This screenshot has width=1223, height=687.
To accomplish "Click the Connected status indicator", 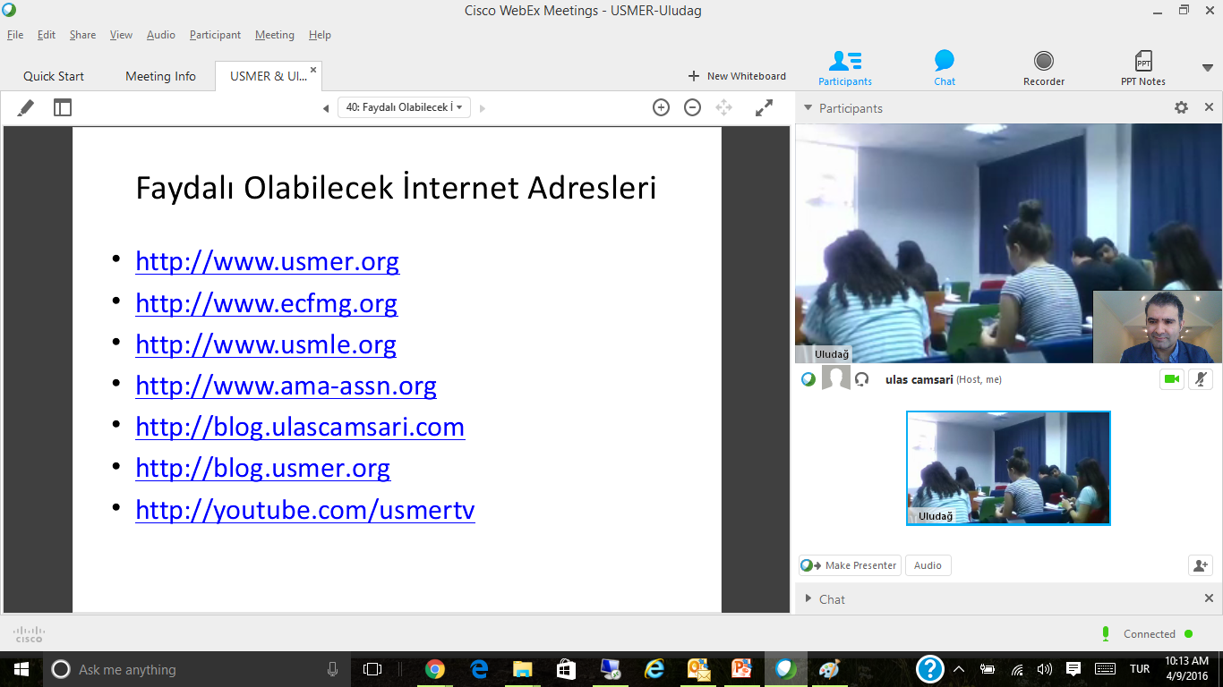I will click(x=1148, y=634).
